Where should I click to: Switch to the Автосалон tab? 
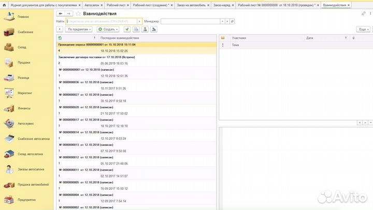pos(92,4)
